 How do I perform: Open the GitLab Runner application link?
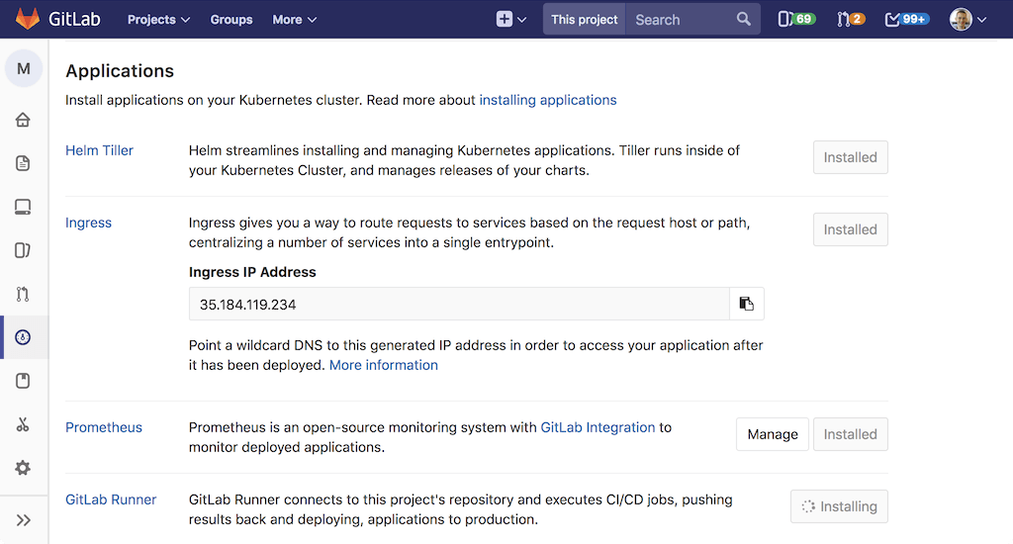(111, 499)
